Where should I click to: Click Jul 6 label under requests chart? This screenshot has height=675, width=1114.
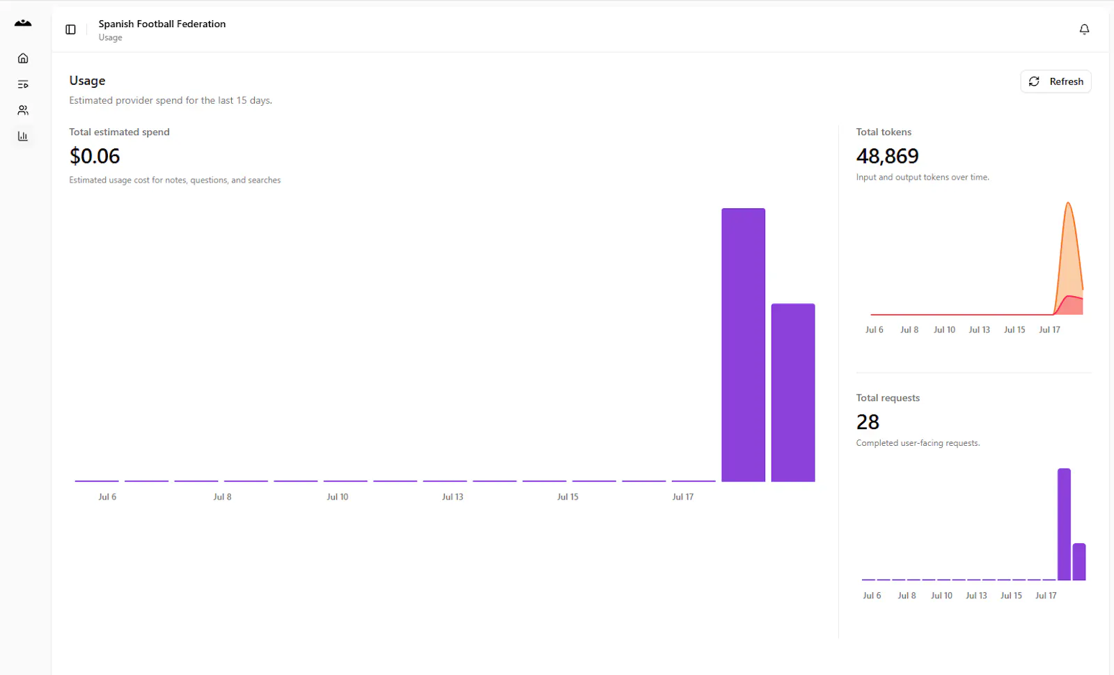click(872, 596)
